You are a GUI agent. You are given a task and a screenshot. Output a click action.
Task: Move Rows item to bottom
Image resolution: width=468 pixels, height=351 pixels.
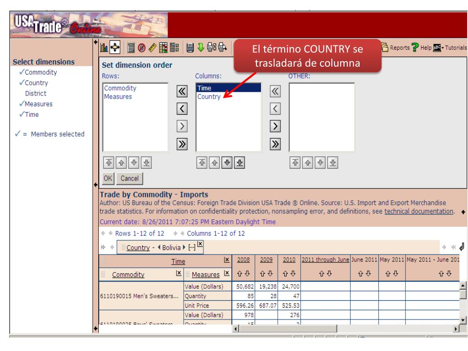point(146,163)
